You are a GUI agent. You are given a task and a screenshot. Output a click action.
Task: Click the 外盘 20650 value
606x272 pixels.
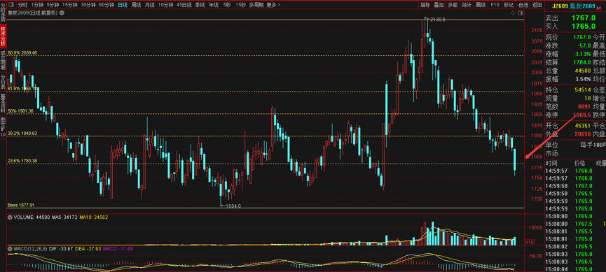[x=583, y=134]
